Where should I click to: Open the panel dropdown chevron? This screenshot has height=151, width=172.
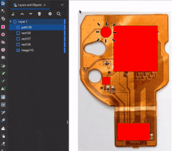tap(62, 5)
